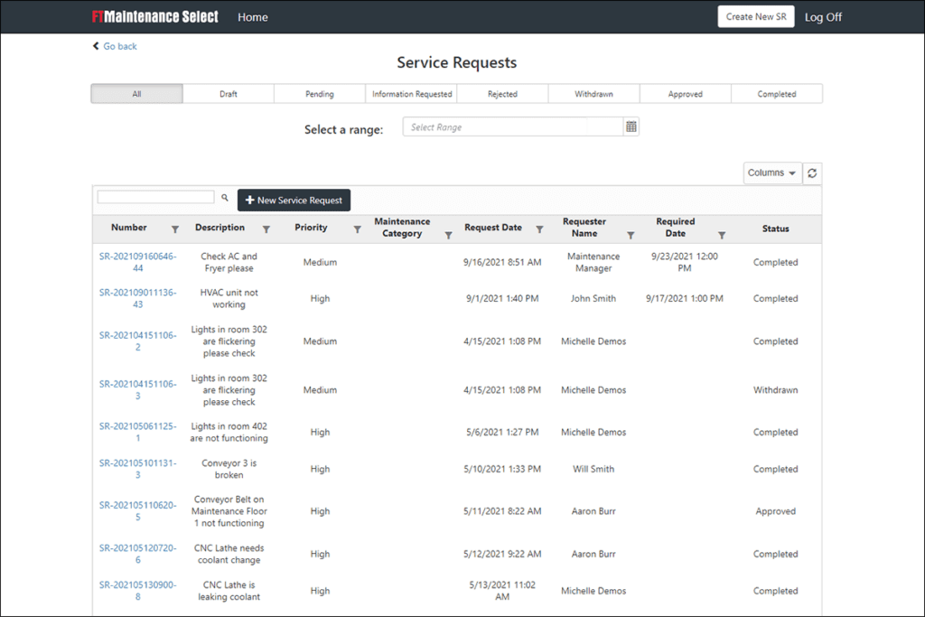
Task: Open service request SR-202104151106-3
Action: (137, 390)
